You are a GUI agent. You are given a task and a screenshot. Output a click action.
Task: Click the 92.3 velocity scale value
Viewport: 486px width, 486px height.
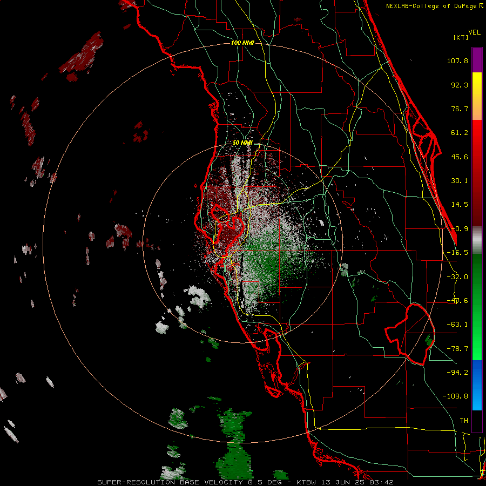click(460, 85)
